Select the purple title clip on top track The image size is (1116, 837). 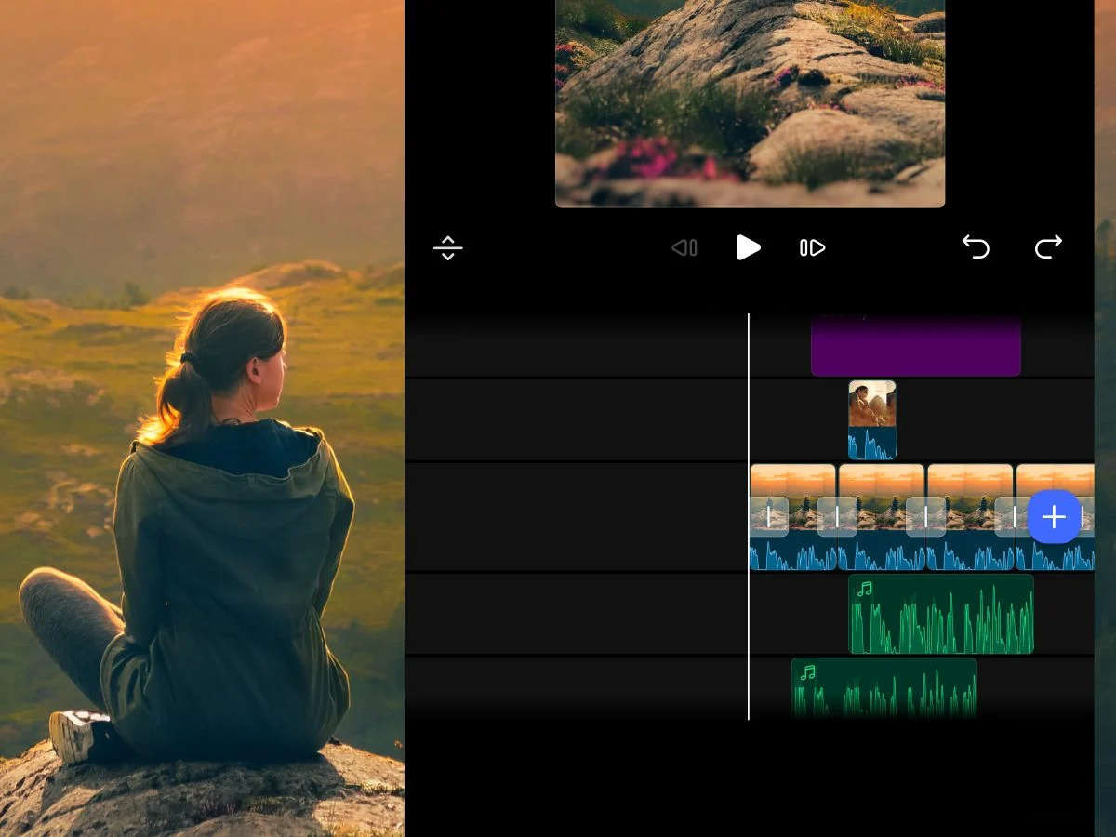916,344
